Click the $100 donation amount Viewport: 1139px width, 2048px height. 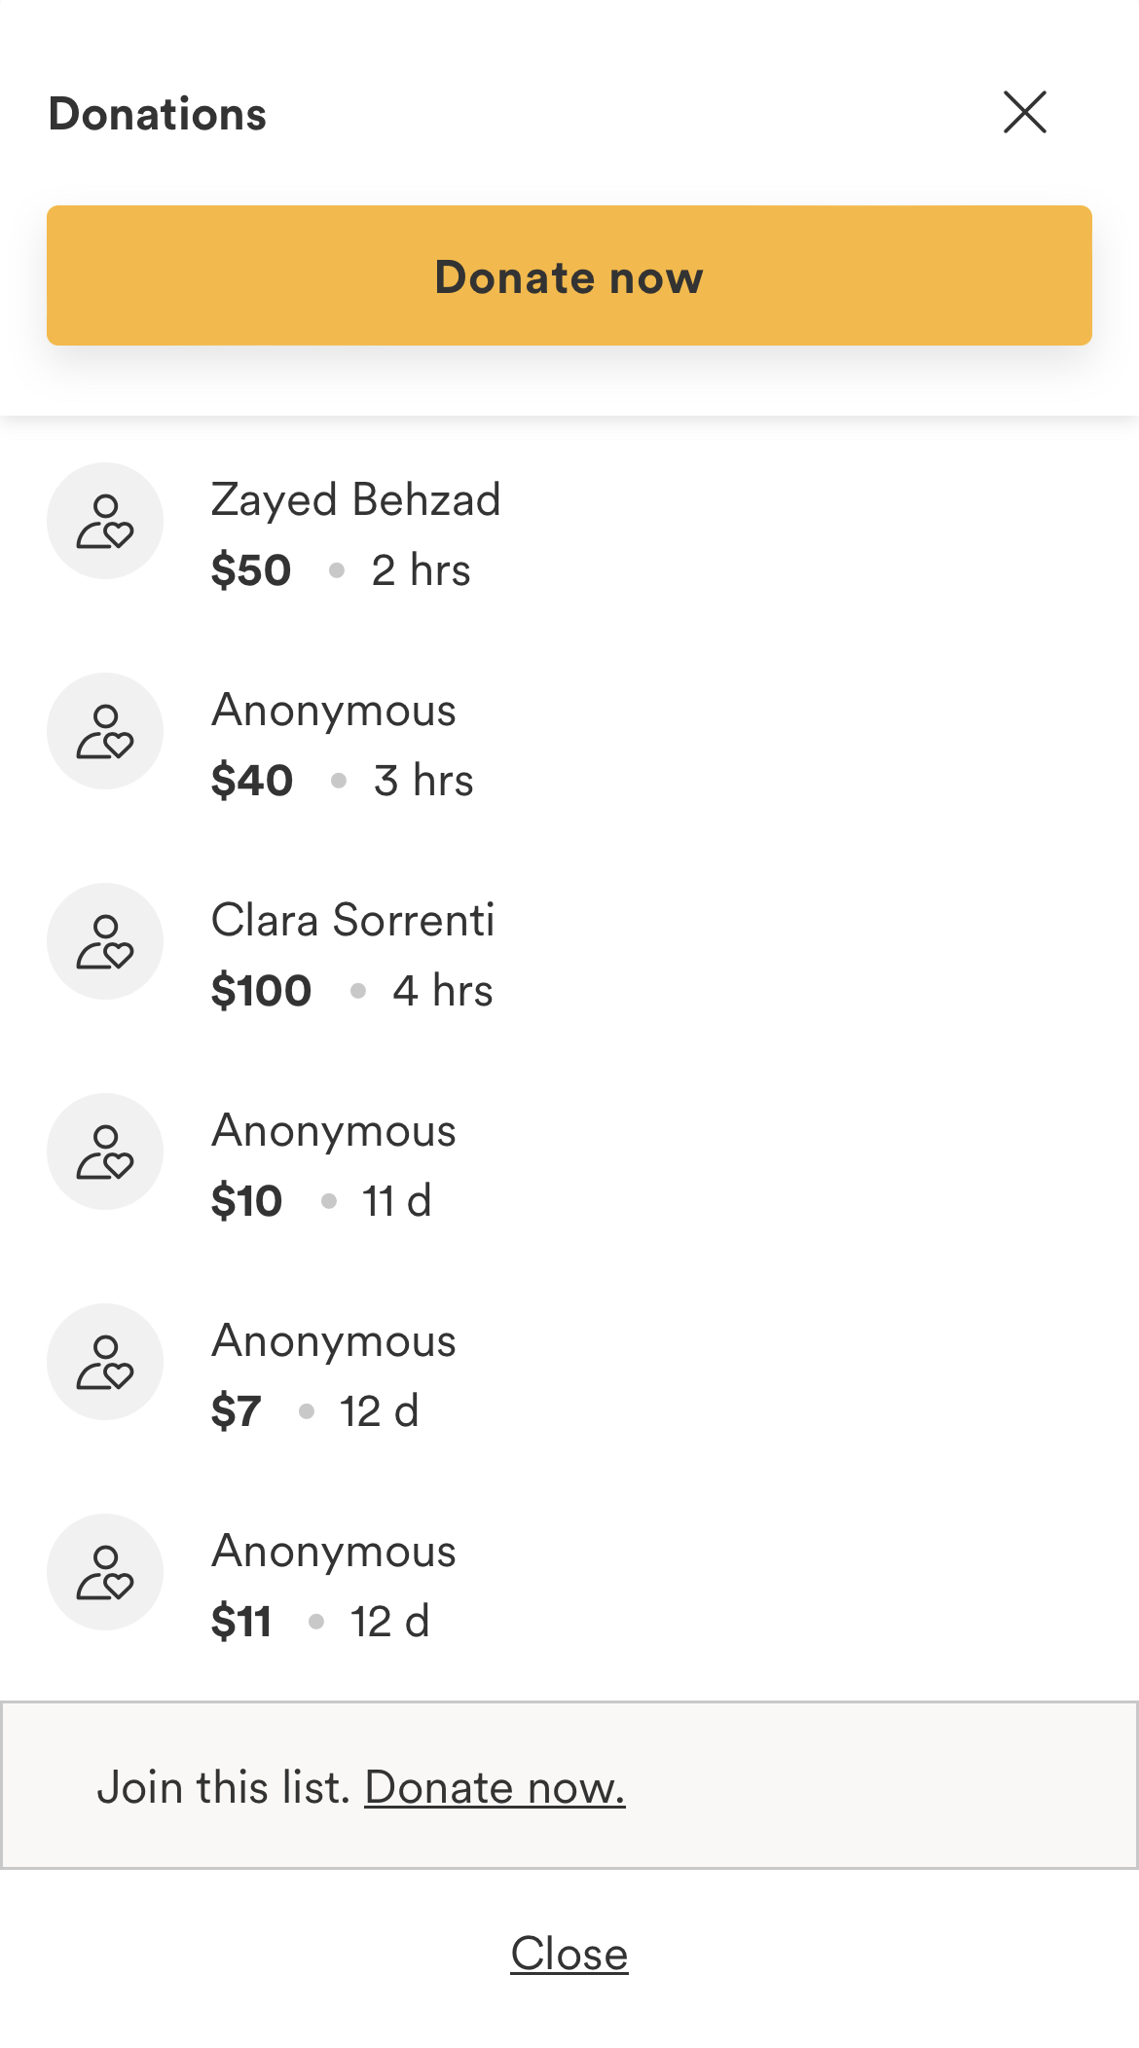point(262,991)
